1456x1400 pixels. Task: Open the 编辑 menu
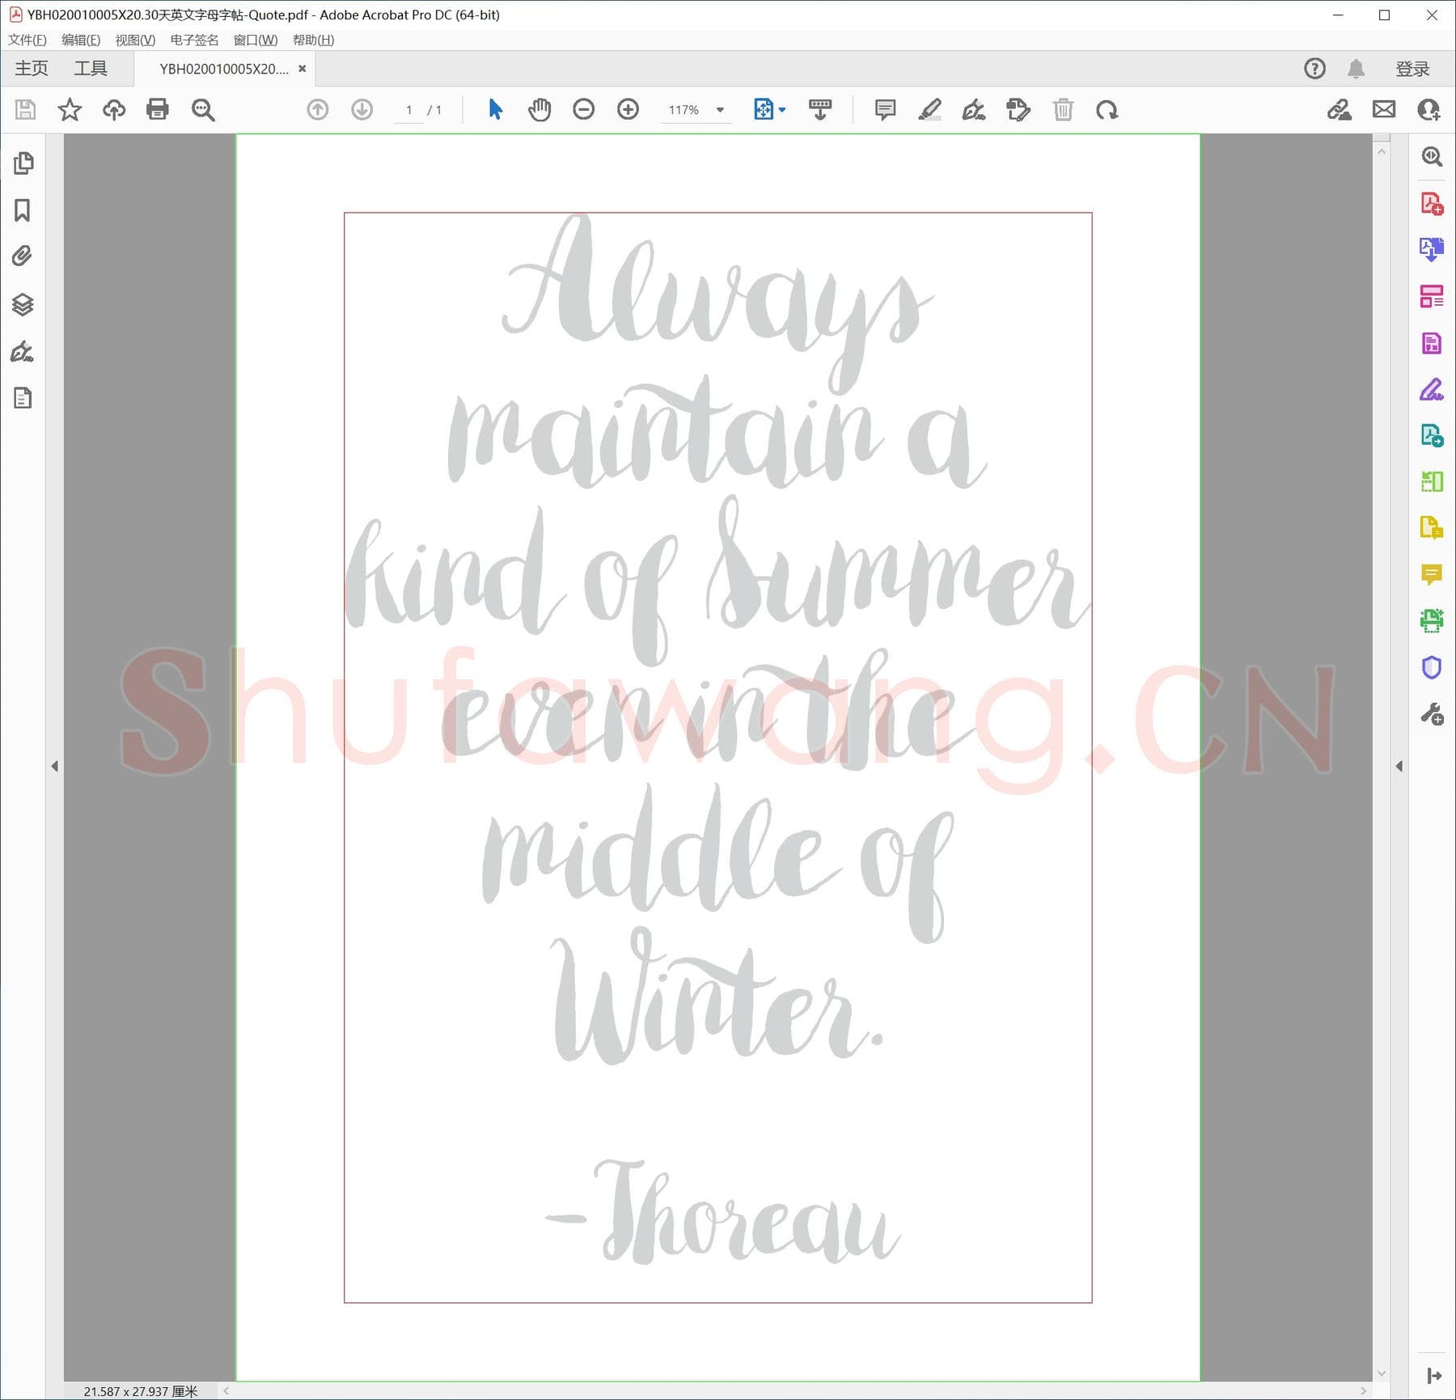pos(81,40)
